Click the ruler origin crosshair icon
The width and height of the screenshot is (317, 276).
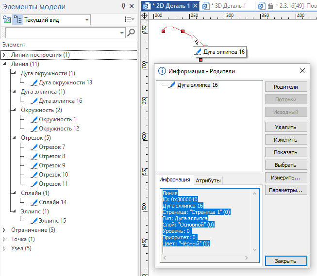point(144,16)
